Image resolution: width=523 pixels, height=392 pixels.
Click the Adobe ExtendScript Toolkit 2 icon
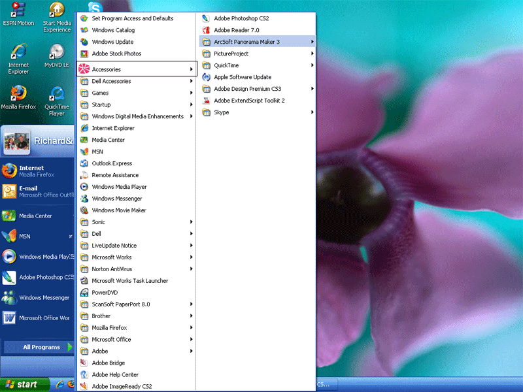(206, 101)
